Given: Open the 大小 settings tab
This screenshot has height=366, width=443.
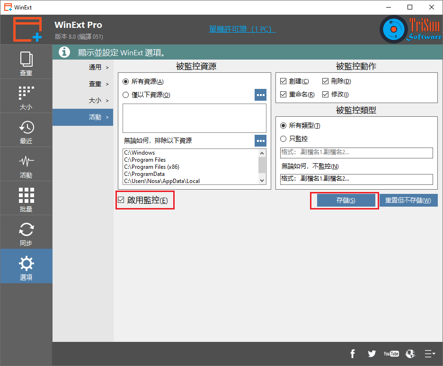Looking at the screenshot, I should [83, 100].
